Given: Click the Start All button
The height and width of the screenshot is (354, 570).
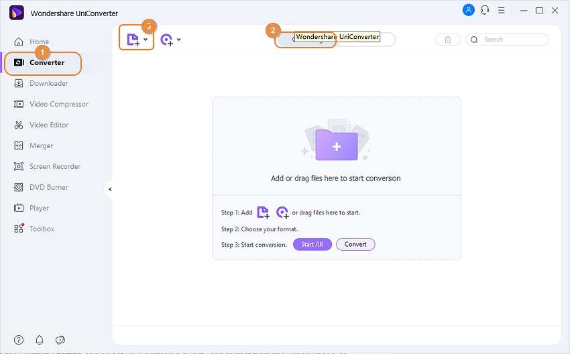Looking at the screenshot, I should click(312, 244).
